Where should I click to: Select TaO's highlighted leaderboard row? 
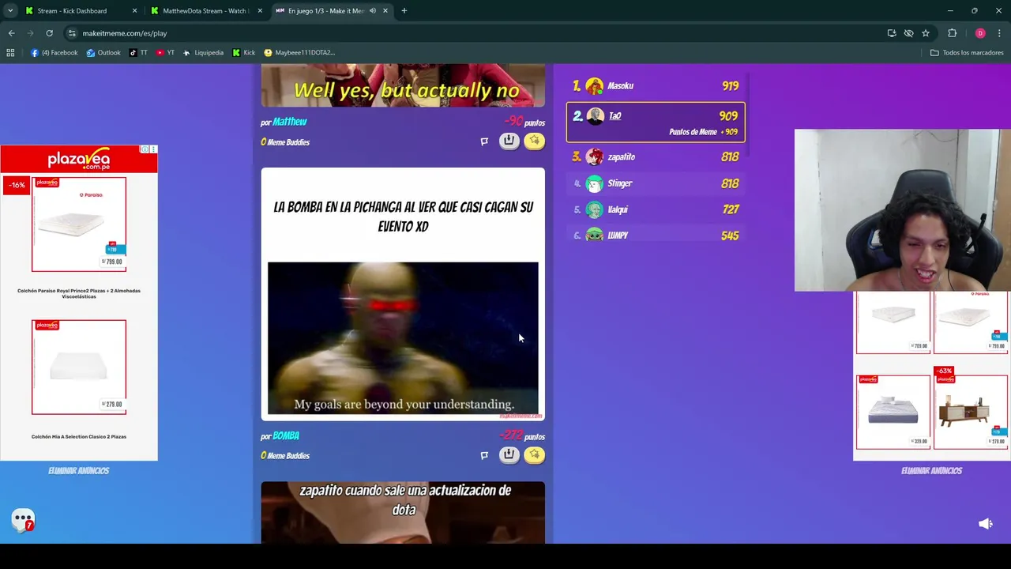pos(656,122)
